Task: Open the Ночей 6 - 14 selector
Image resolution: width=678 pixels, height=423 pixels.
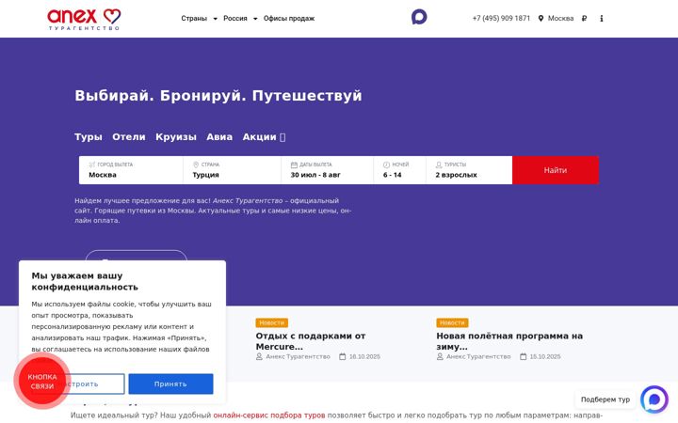Action: click(400, 170)
